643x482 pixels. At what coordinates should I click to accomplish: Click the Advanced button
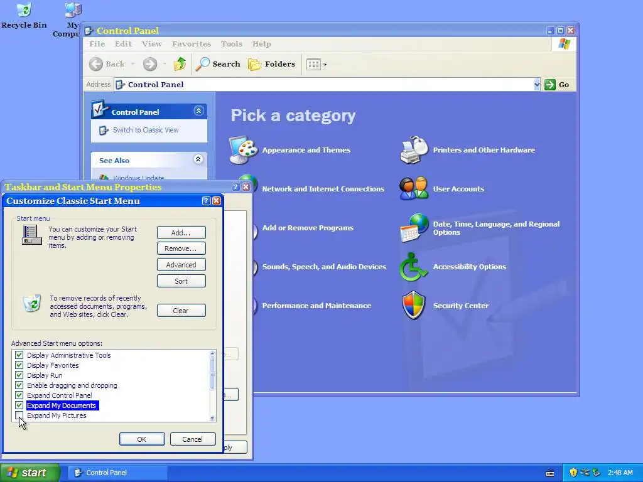click(x=181, y=265)
